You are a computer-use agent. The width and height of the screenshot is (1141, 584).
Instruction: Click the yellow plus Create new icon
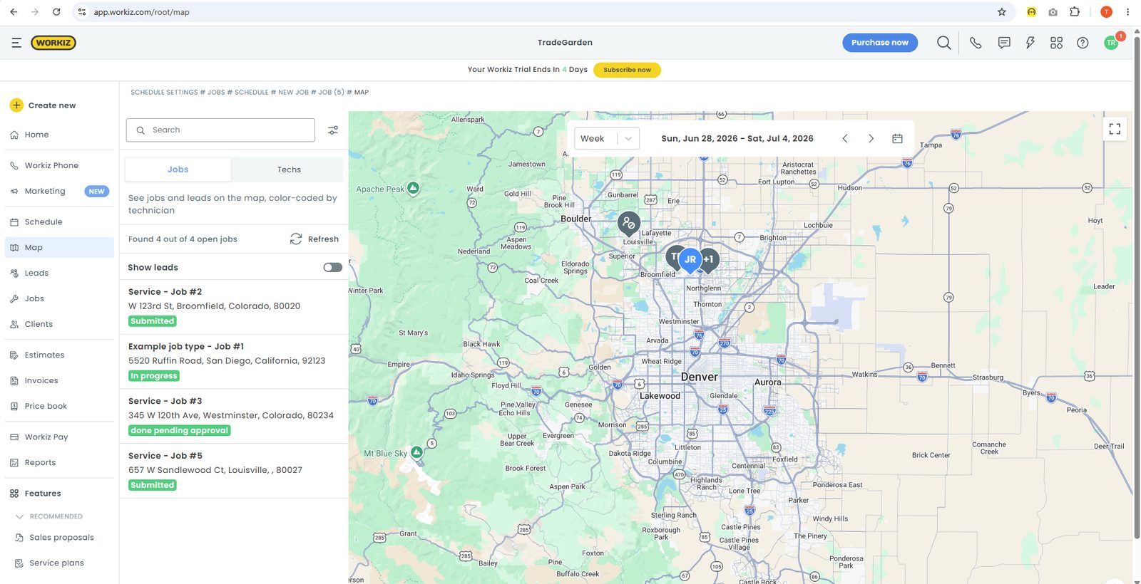tap(16, 105)
